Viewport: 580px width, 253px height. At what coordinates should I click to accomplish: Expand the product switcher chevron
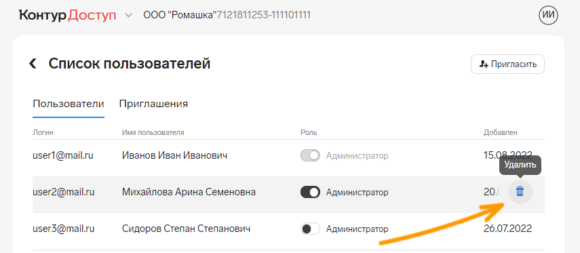tap(128, 16)
